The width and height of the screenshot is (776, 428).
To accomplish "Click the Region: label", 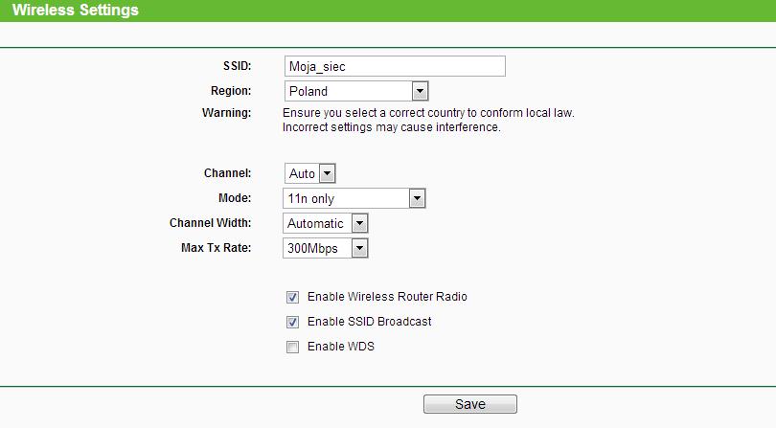I will 231,91.
